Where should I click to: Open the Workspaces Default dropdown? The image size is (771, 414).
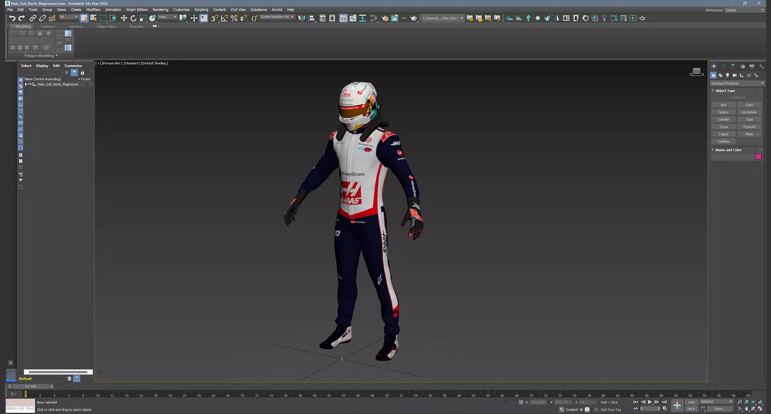point(744,10)
